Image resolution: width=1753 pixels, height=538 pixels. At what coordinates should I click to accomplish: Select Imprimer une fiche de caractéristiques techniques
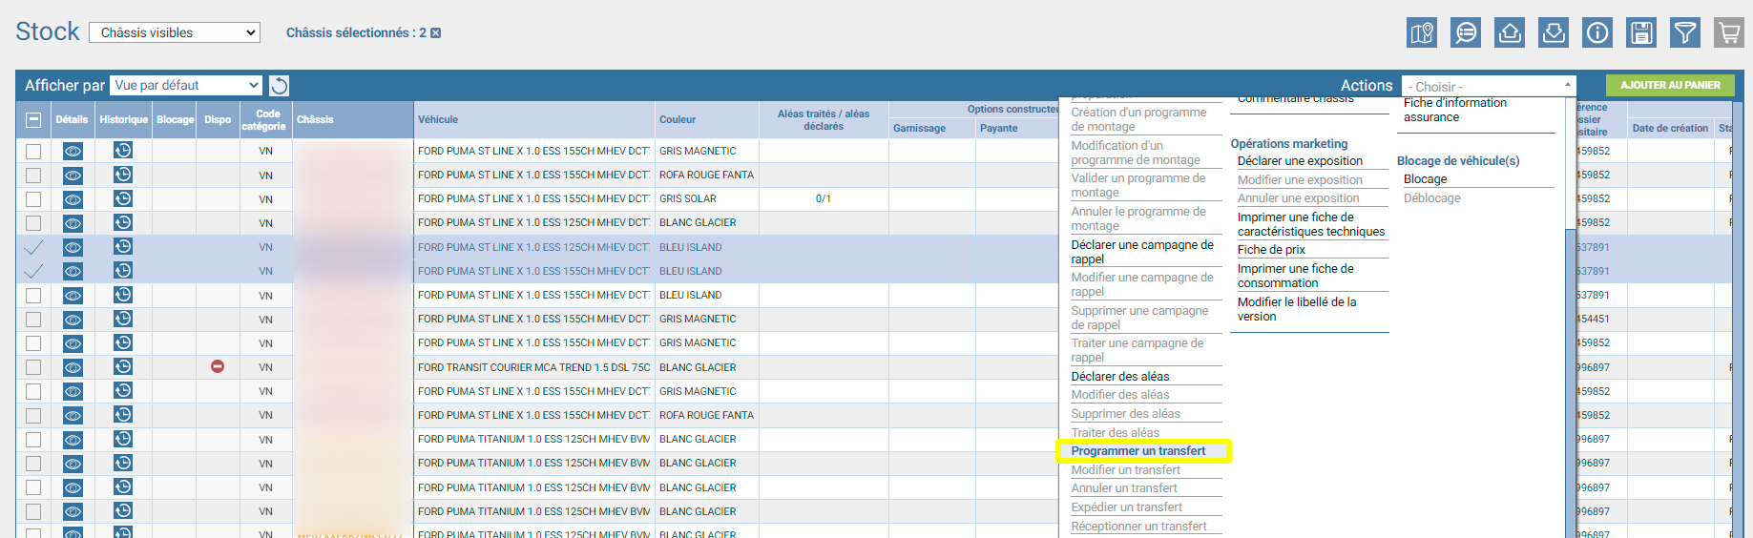click(x=1311, y=224)
